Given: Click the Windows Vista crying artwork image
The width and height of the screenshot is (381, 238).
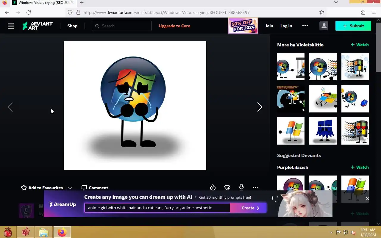Looking at the screenshot, I should [x=135, y=105].
